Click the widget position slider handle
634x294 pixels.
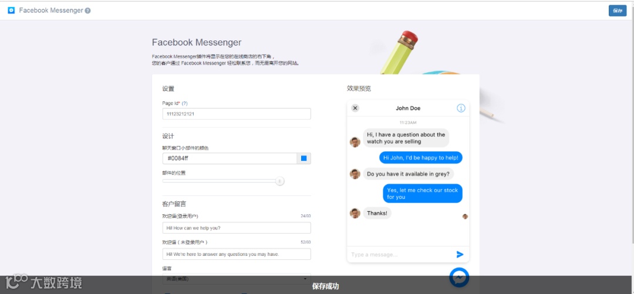(x=280, y=181)
